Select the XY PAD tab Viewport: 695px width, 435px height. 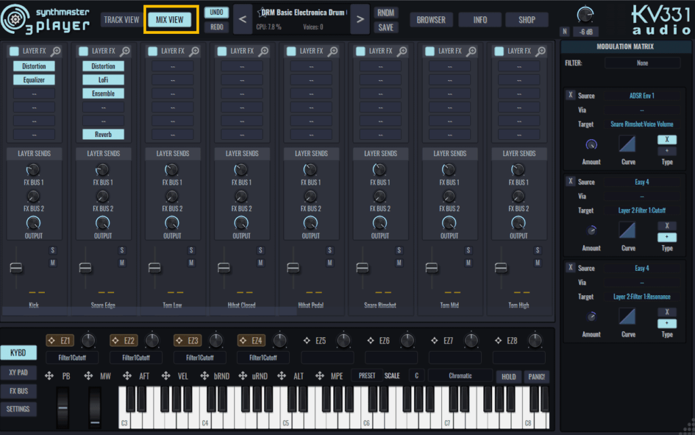pyautogui.click(x=18, y=372)
